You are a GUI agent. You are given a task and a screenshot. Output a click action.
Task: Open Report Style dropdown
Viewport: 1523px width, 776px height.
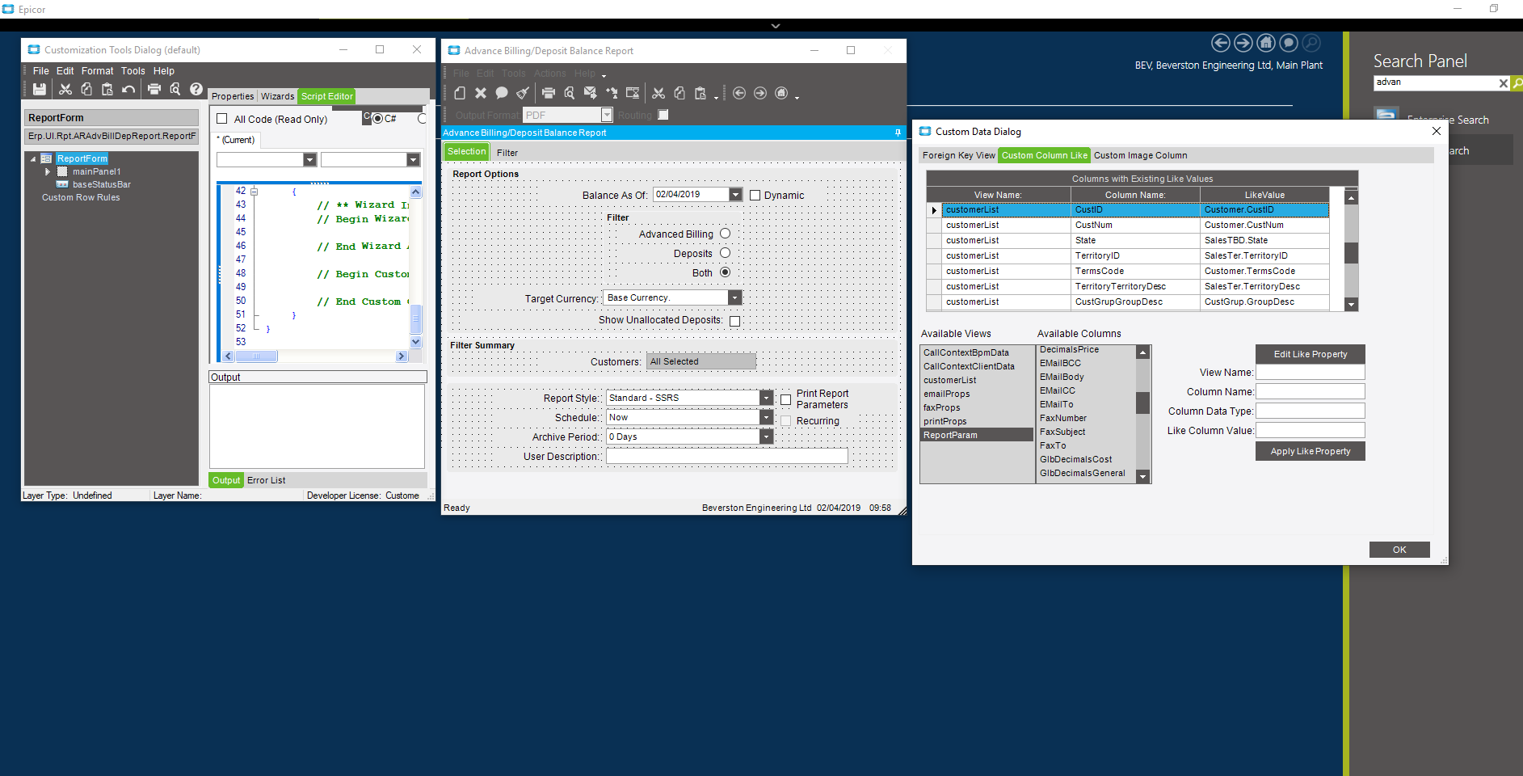[x=766, y=398]
